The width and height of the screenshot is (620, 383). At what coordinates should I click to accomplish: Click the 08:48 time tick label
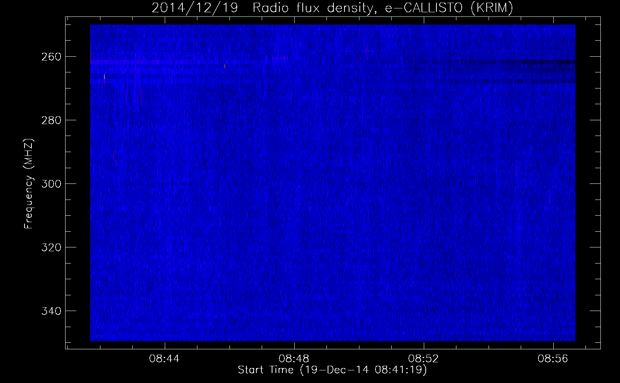pos(294,359)
